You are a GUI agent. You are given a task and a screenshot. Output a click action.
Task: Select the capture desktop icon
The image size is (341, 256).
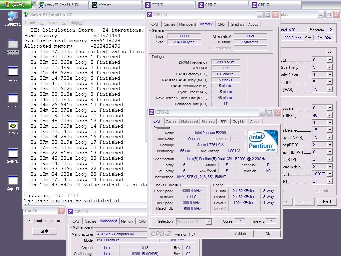(13, 46)
